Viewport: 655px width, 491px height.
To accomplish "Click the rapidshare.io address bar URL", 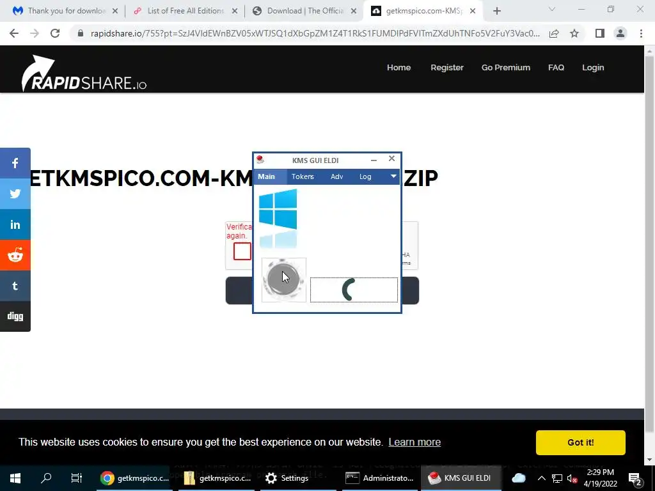I will [315, 33].
